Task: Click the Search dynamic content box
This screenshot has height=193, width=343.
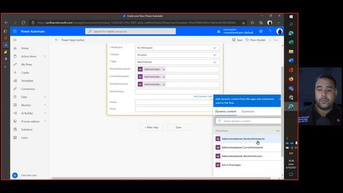Action: tap(248, 121)
